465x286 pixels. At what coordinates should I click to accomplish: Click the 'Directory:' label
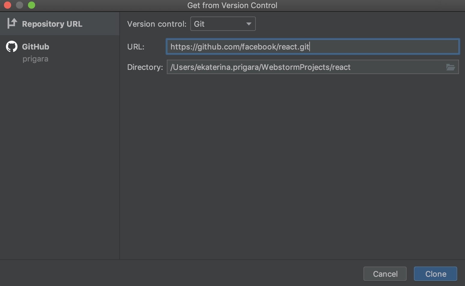145,67
